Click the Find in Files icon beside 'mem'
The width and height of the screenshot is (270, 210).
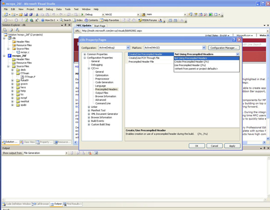[x=144, y=15]
